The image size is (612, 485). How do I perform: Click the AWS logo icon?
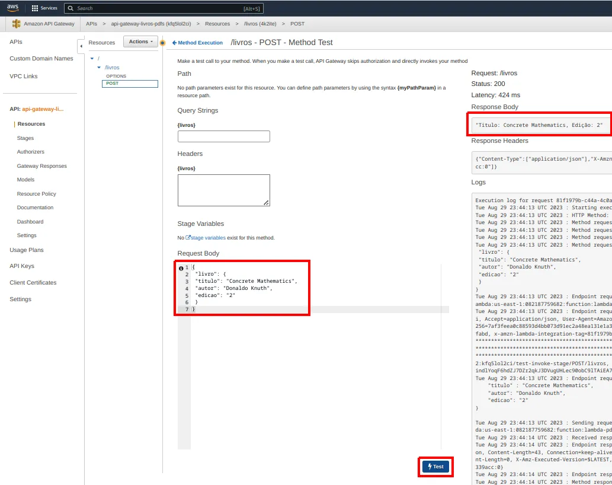12,8
